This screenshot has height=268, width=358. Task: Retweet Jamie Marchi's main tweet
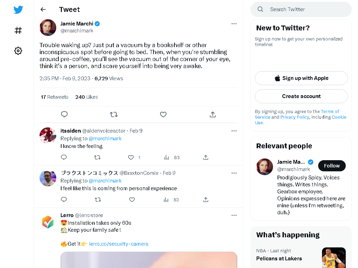(x=114, y=114)
